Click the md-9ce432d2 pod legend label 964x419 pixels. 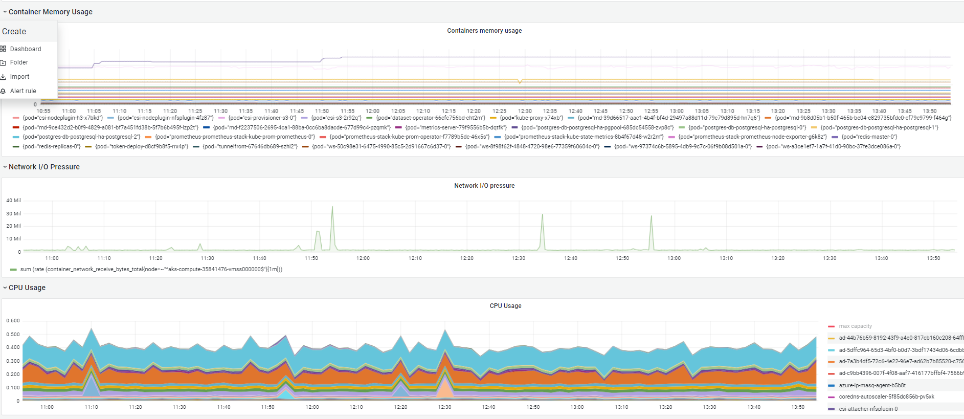[x=110, y=127]
